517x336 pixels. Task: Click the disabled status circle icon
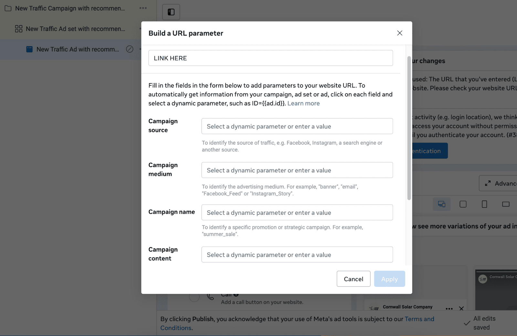(130, 49)
